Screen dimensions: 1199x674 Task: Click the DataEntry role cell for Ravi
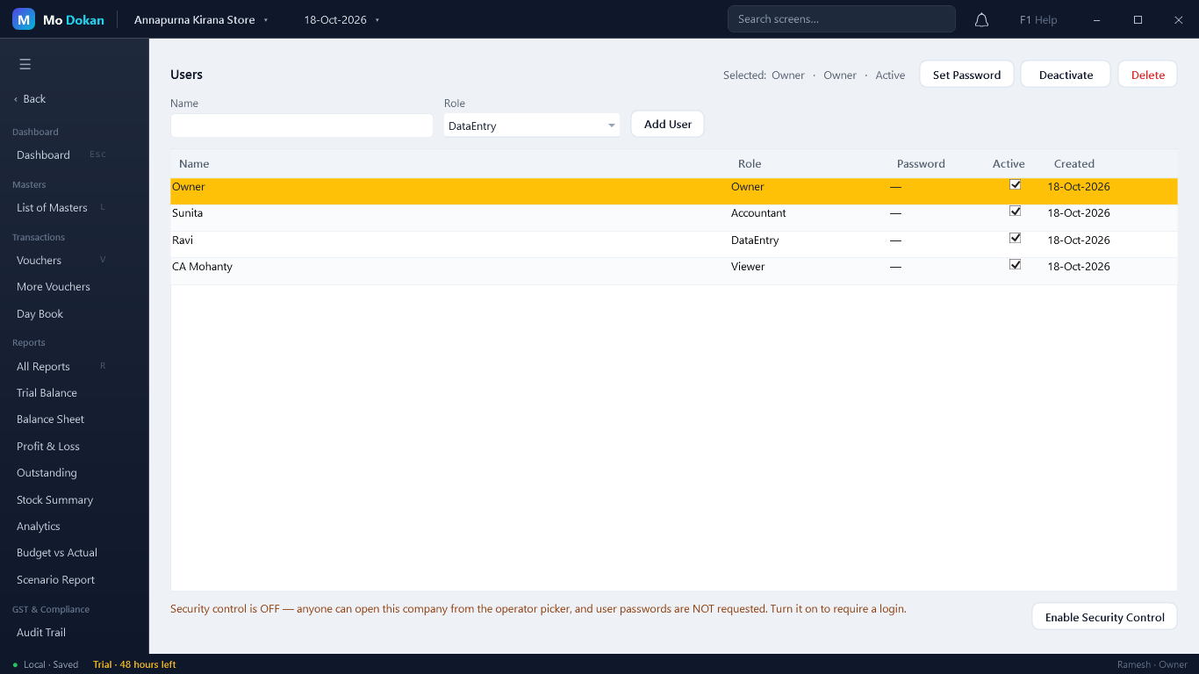tap(755, 240)
